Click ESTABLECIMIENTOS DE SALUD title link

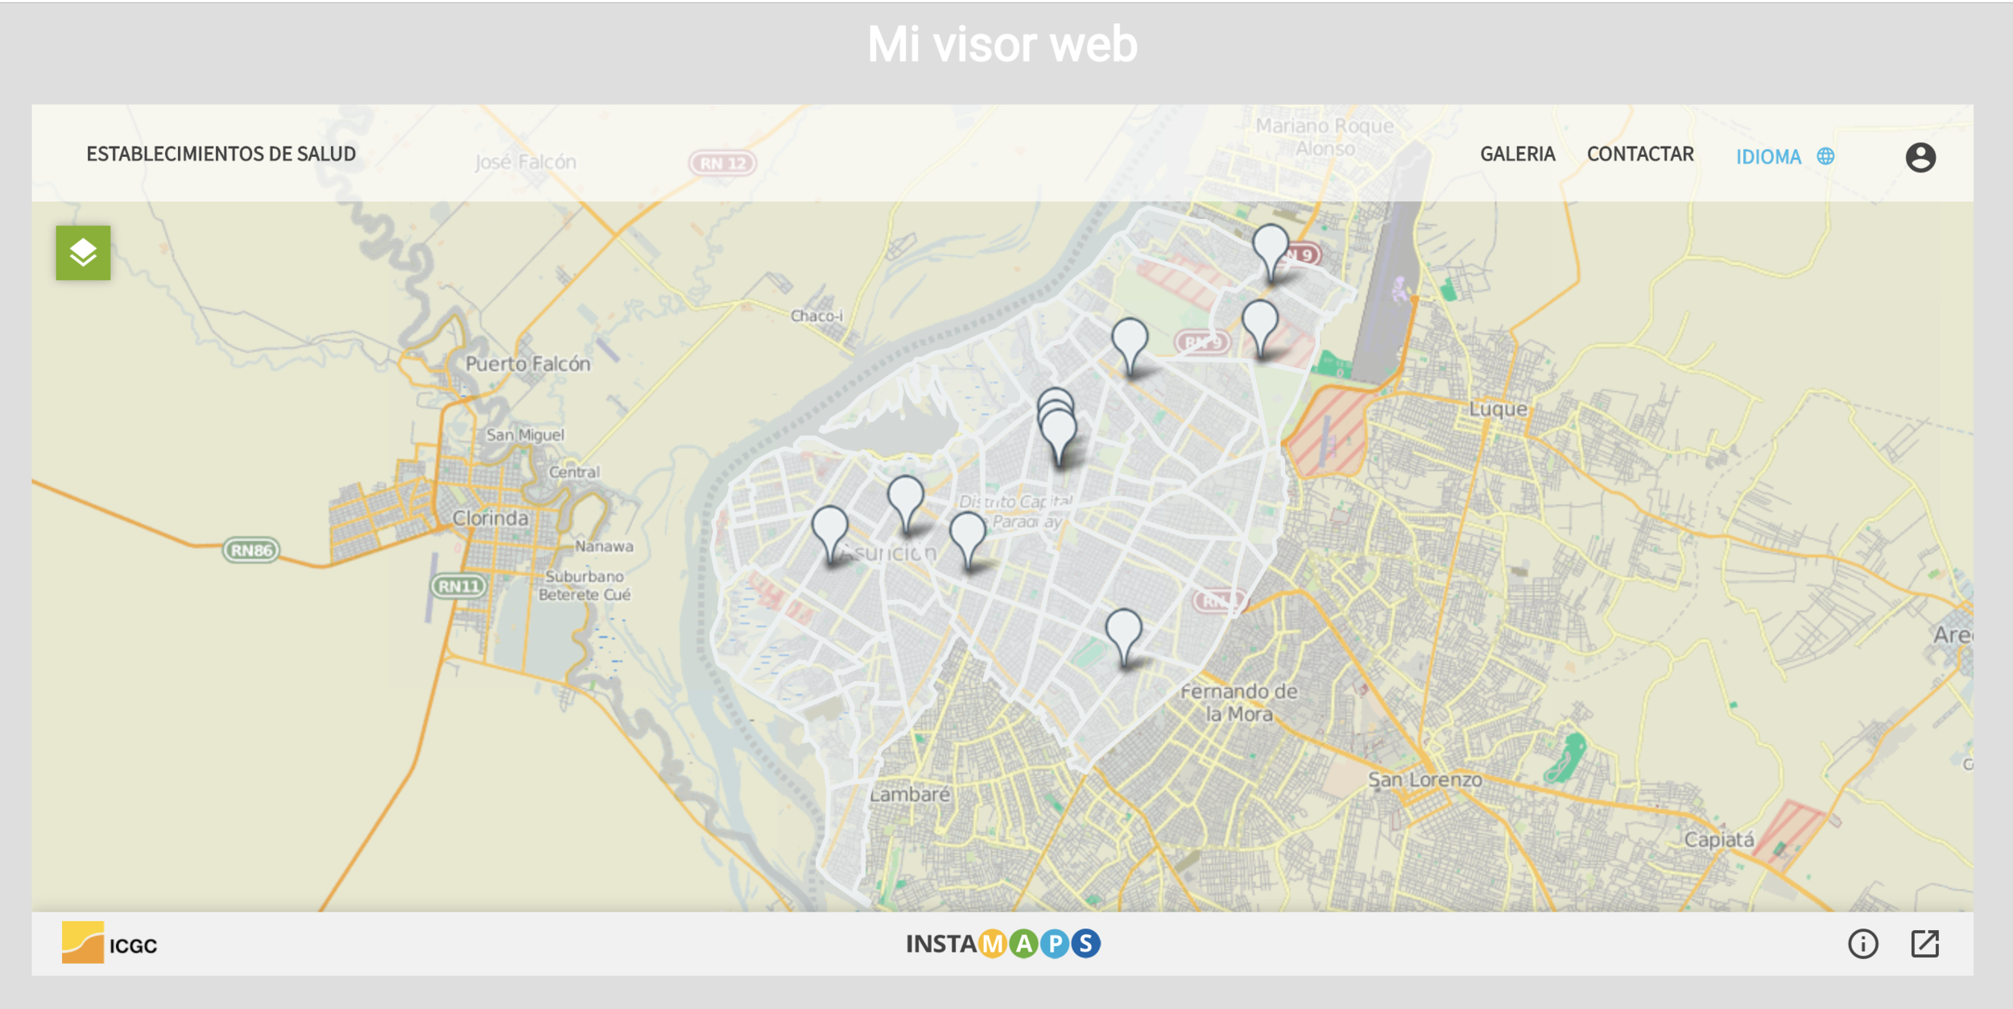[x=221, y=154]
